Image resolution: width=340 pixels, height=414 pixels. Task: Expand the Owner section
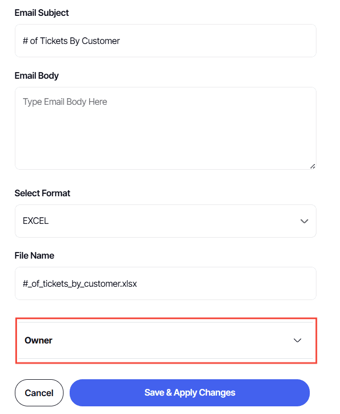pyautogui.click(x=165, y=340)
